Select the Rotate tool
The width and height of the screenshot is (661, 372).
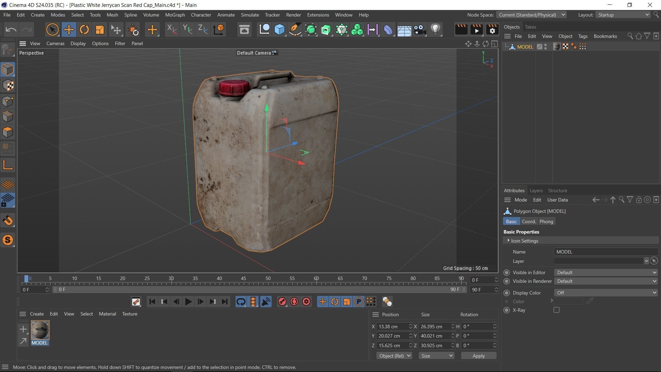tap(84, 30)
